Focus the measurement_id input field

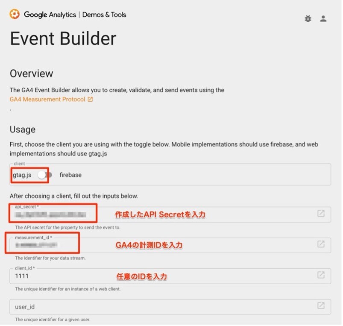162,245
